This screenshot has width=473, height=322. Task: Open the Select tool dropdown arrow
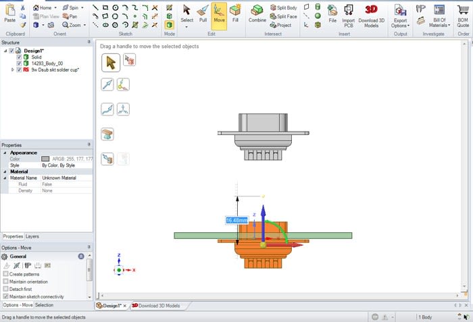point(186,27)
